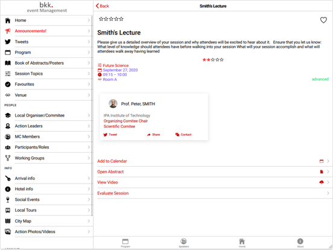Click the Session Topics sliders icon
This screenshot has width=333, height=250.
tap(8, 74)
